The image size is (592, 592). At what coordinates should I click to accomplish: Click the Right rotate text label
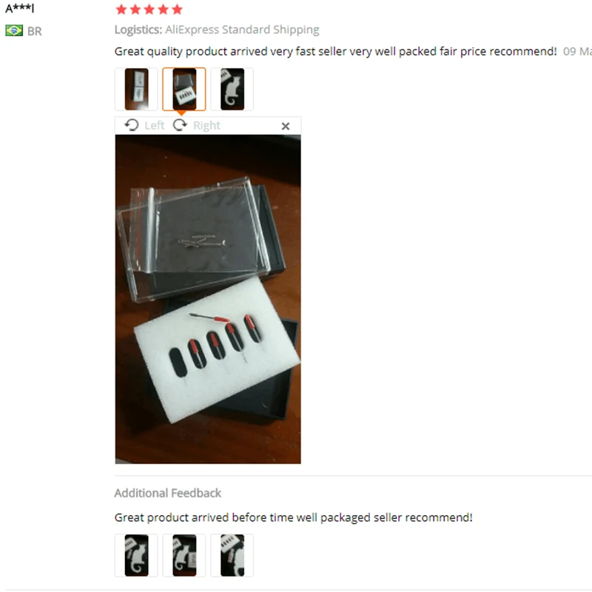[206, 125]
